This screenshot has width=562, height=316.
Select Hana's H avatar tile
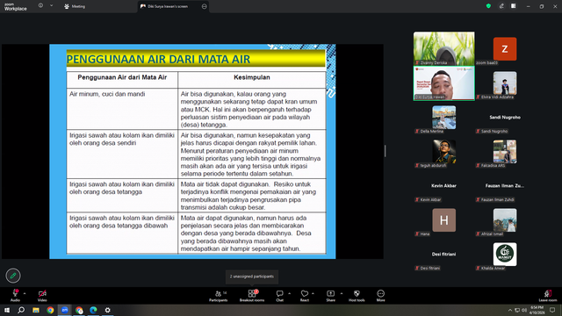[x=444, y=220]
